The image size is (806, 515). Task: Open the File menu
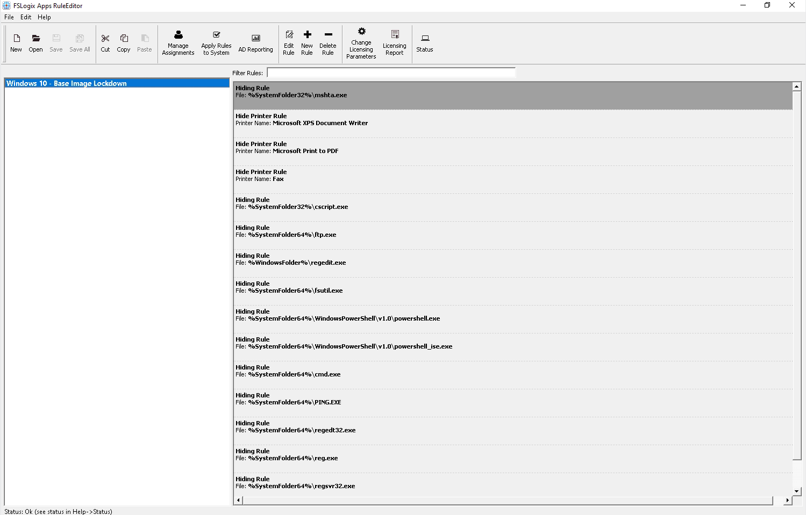9,17
